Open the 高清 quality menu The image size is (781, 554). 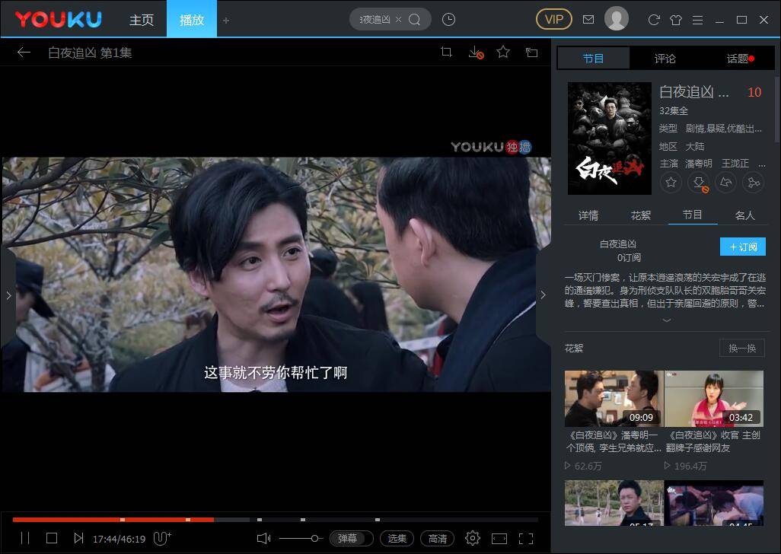tap(438, 539)
